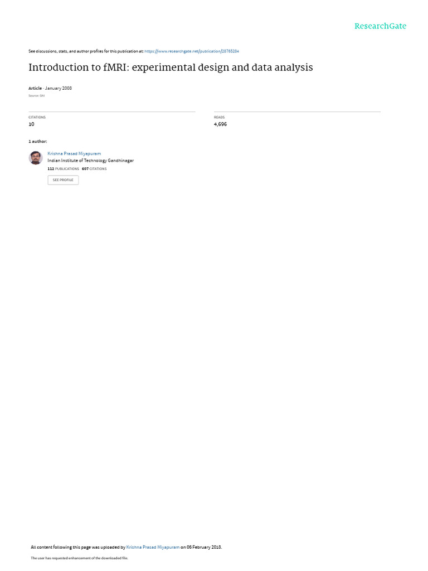
Task: Click the CITATIONS heading label
Action: click(x=37, y=117)
